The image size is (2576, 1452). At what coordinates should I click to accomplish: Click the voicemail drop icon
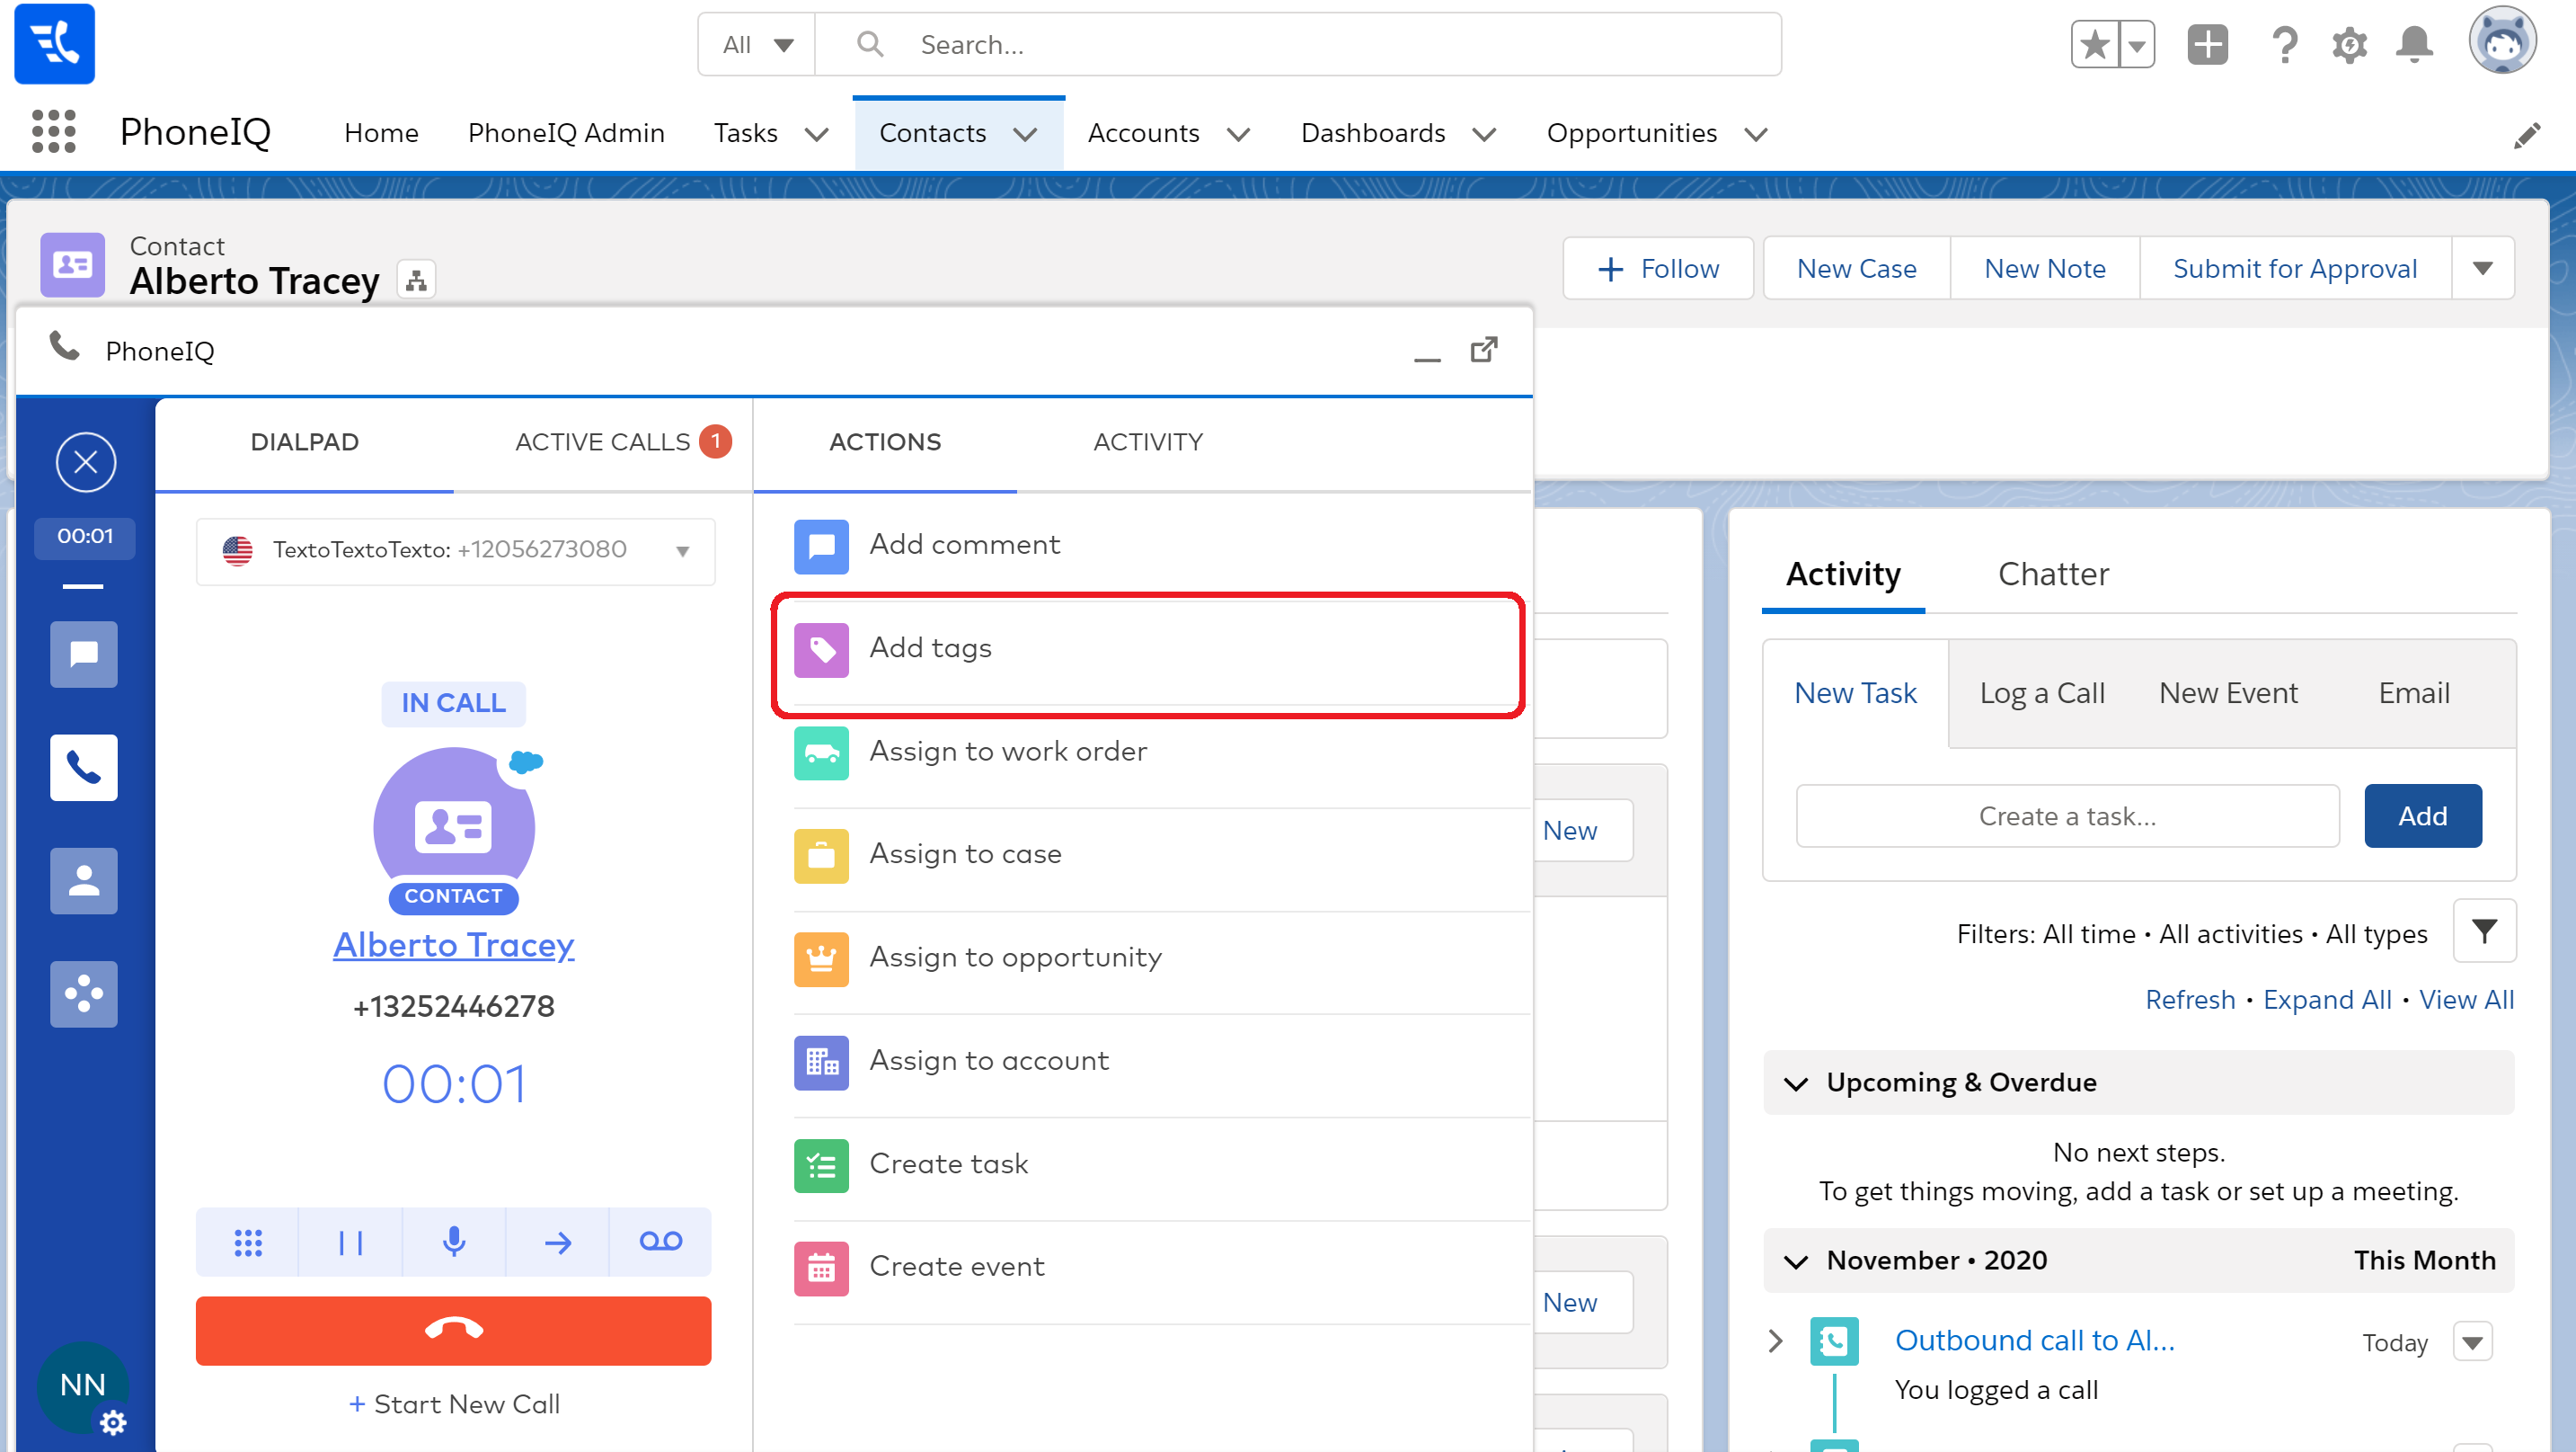click(x=660, y=1242)
